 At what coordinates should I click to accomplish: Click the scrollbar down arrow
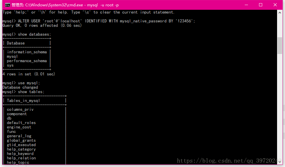[280, 162]
